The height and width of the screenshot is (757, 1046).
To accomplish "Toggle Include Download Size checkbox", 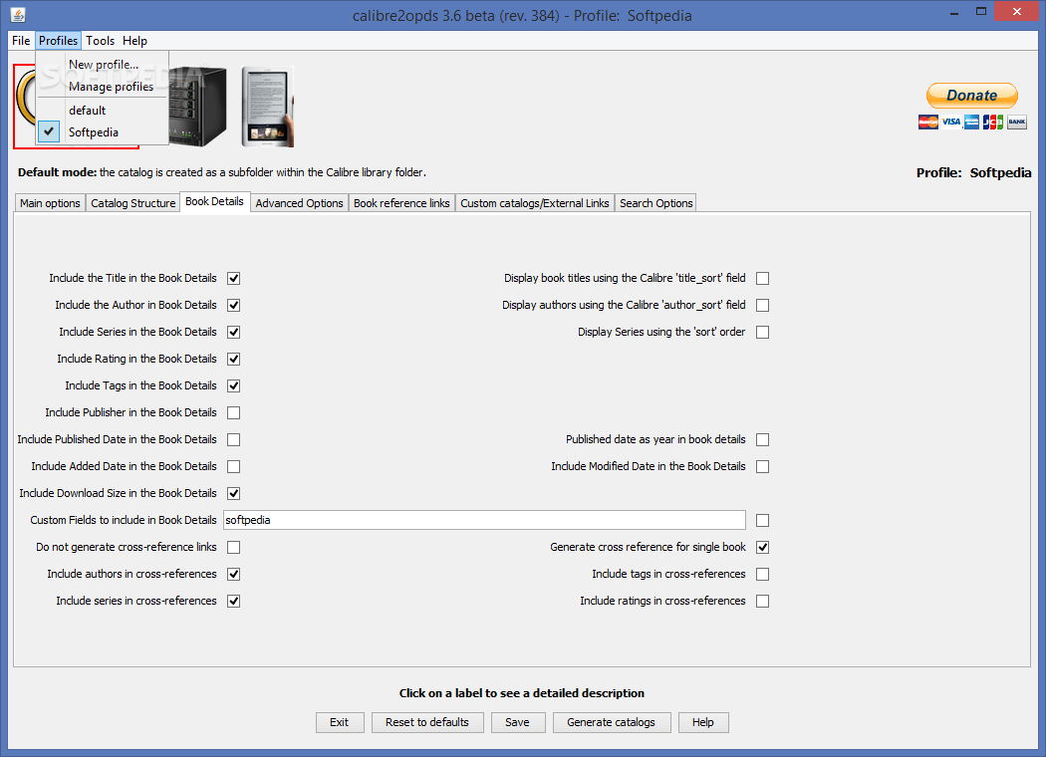I will tap(233, 494).
